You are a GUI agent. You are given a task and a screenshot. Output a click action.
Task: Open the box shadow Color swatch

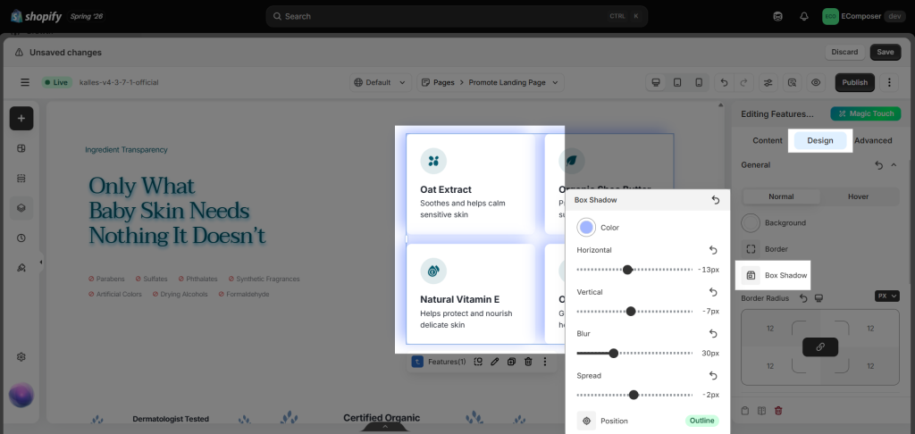[x=586, y=228]
